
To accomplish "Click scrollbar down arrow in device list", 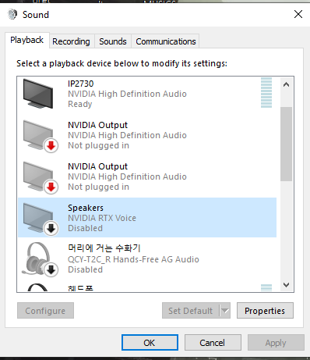I will [x=286, y=284].
